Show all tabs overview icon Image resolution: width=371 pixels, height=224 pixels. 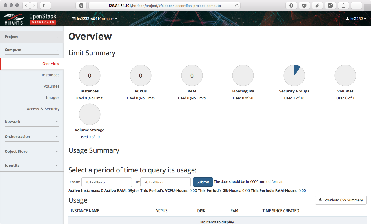tap(357, 6)
